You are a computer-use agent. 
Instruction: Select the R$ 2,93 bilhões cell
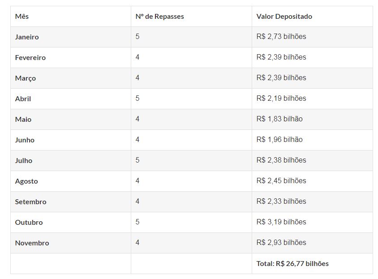281,243
